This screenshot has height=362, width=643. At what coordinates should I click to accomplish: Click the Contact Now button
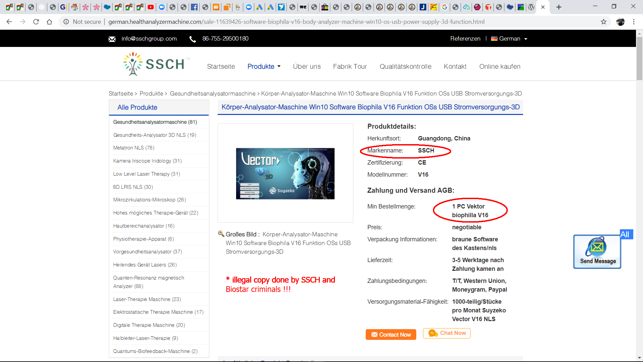[x=391, y=335]
